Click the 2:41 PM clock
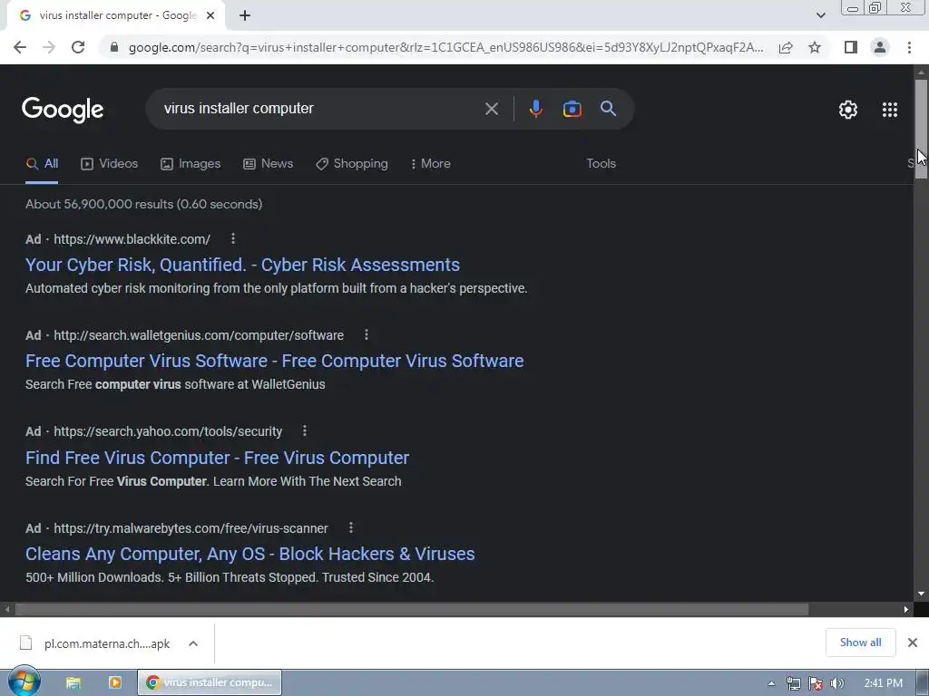This screenshot has width=929, height=696. point(883,683)
